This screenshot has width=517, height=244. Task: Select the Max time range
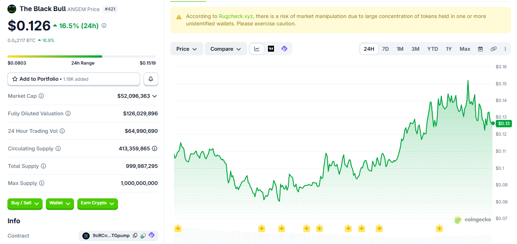(465, 49)
